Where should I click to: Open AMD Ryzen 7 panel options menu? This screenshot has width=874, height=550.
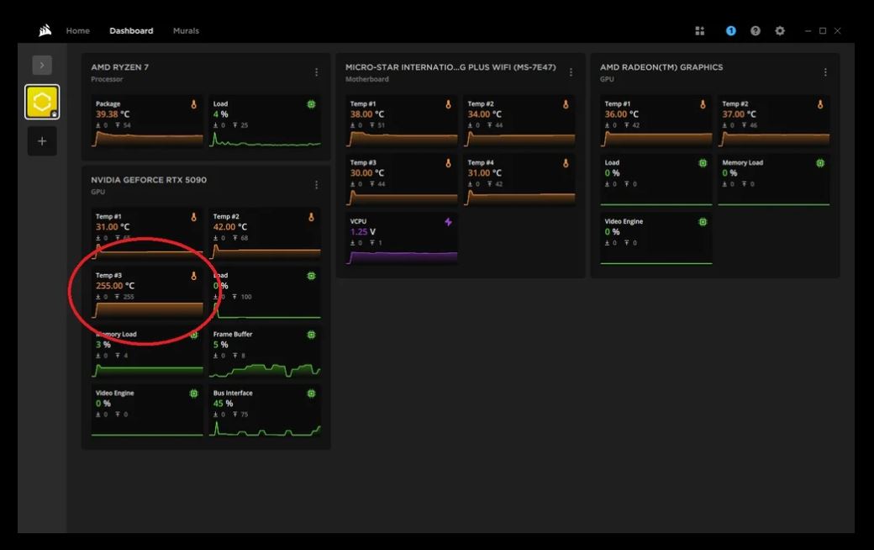316,72
